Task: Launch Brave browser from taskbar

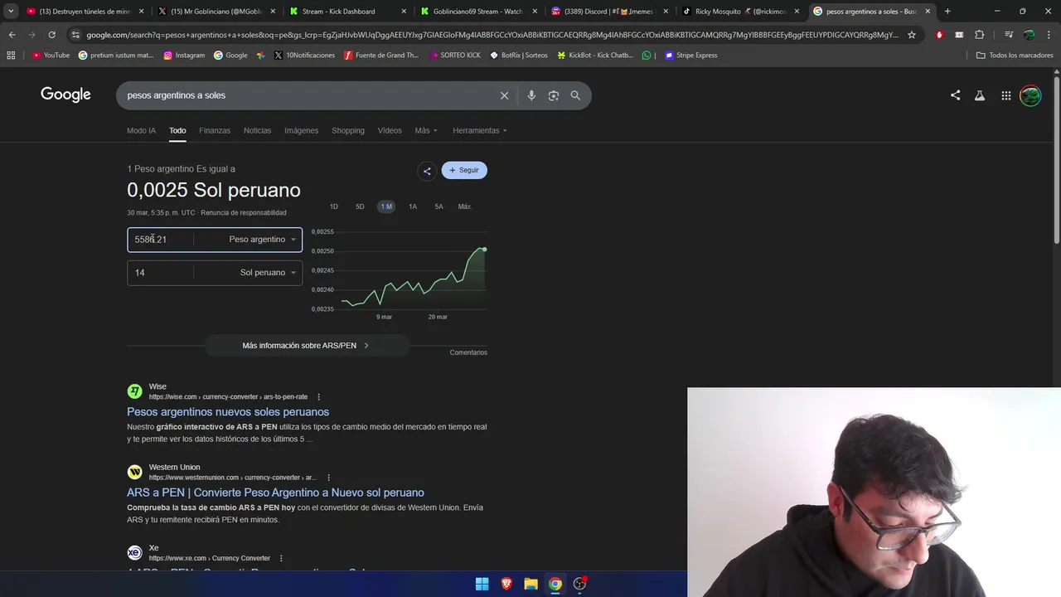Action: coord(506,584)
